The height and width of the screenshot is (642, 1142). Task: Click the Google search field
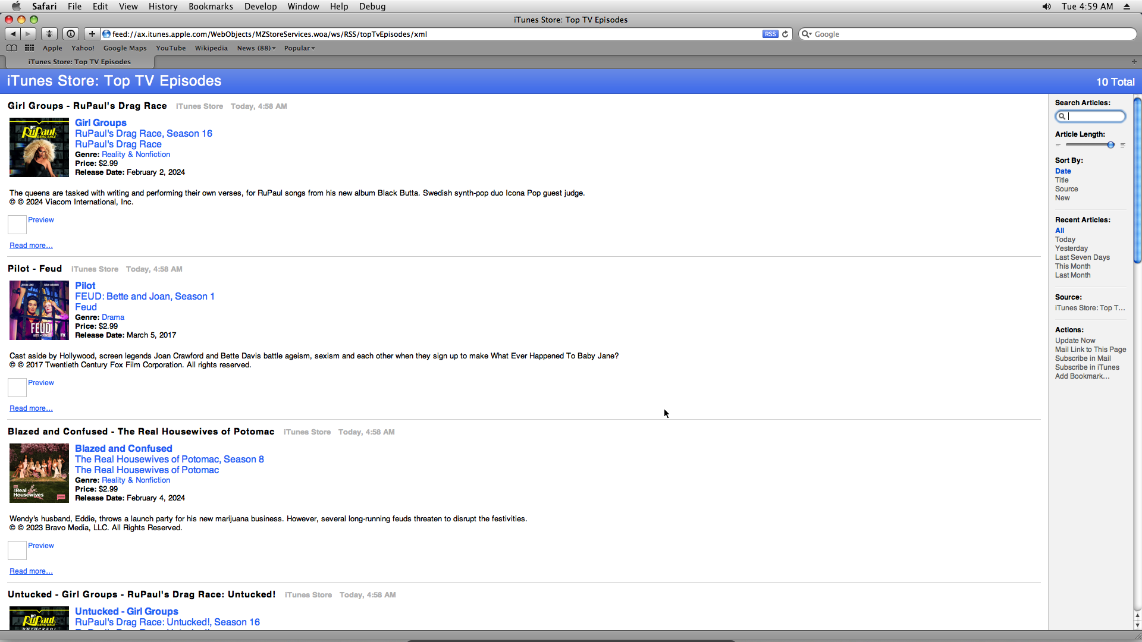967,34
